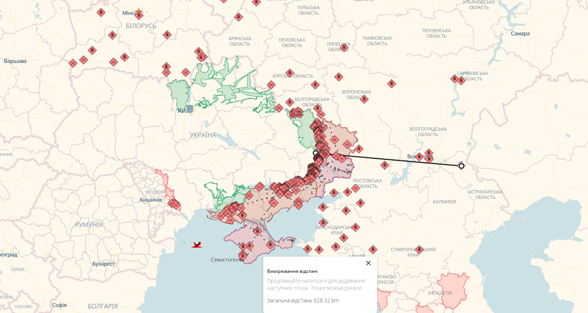Screen dimensions: 588x313
Task: Click the УКРАЇНА country label
Action: click(x=203, y=135)
